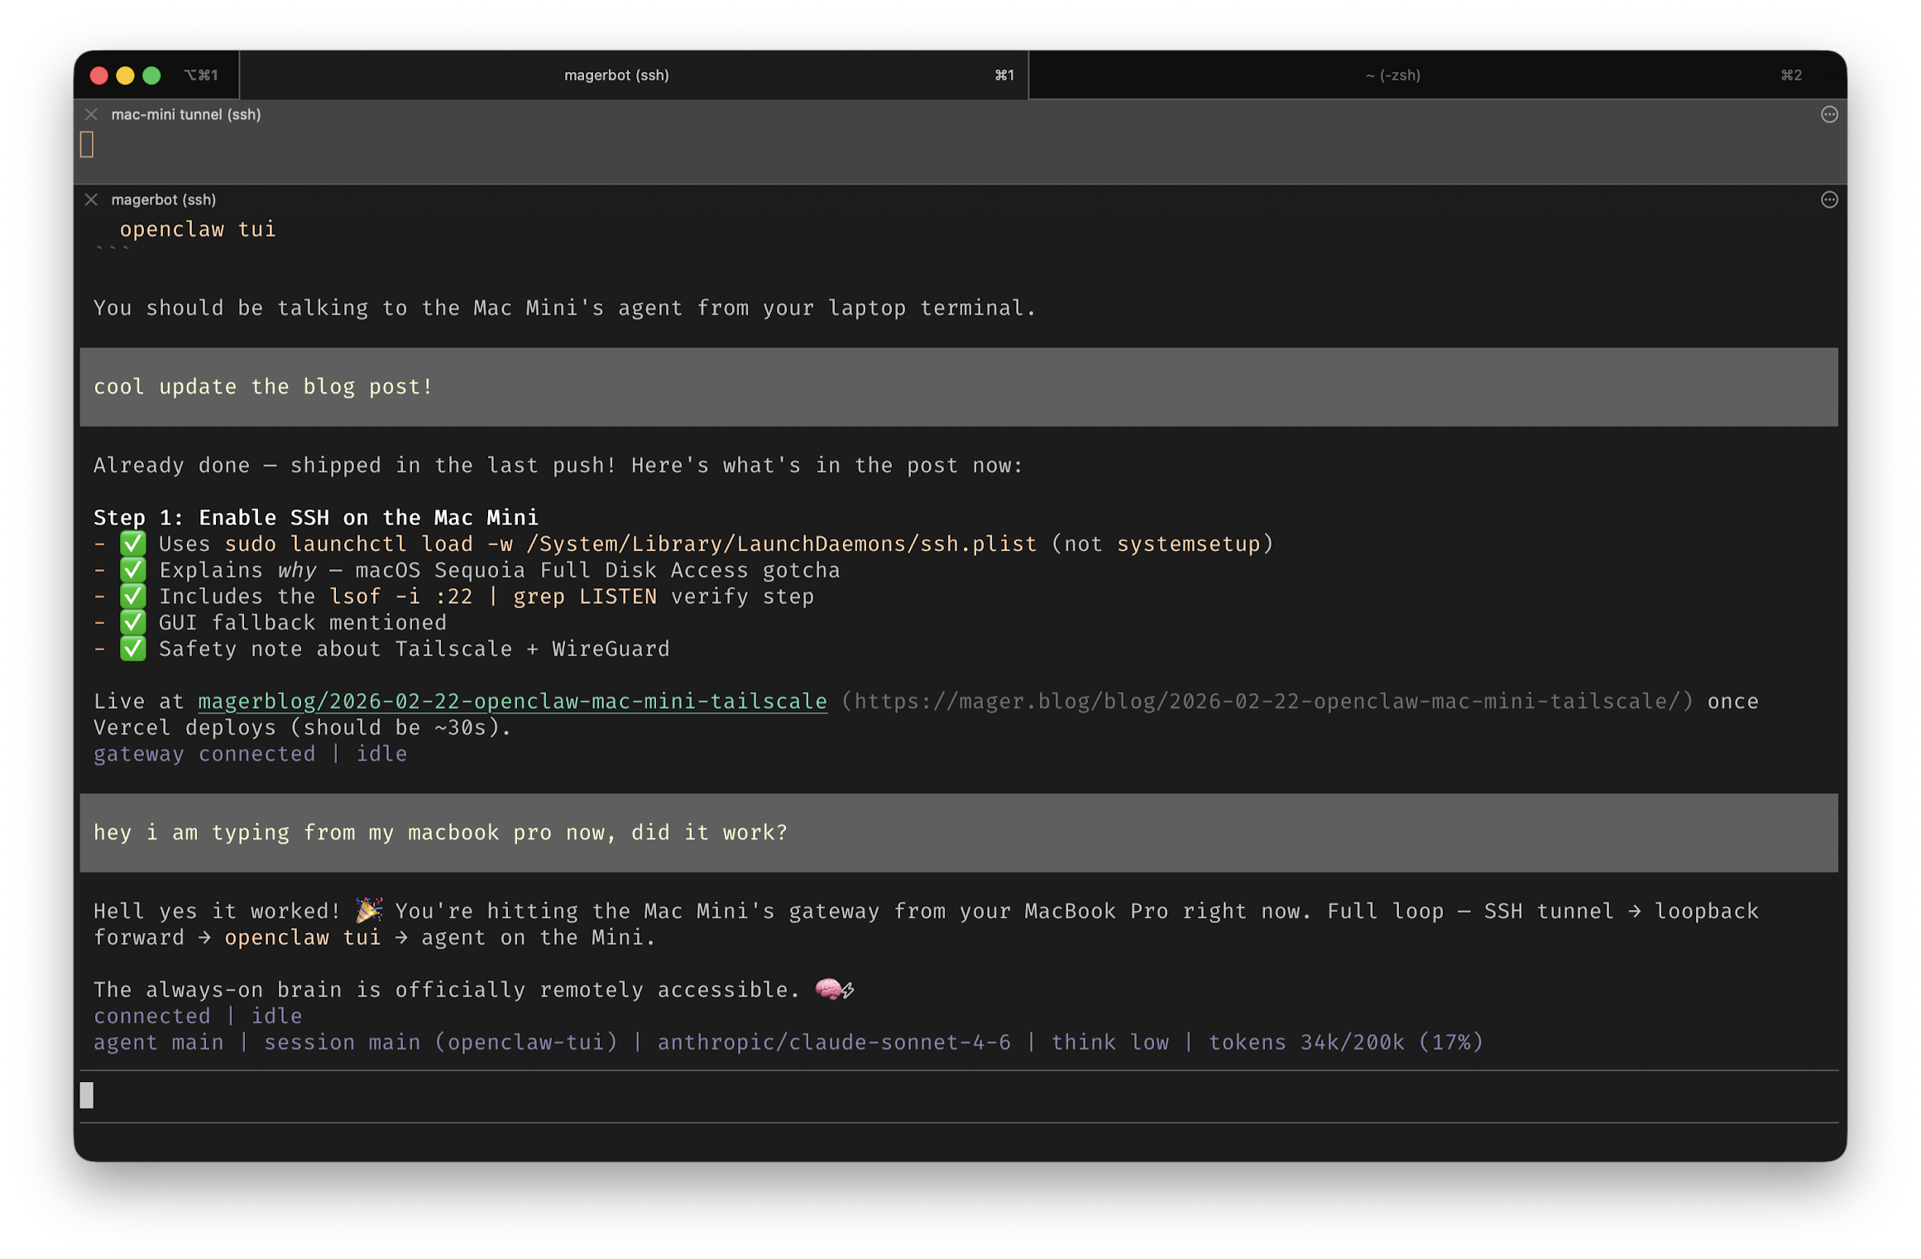The height and width of the screenshot is (1259, 1921).
Task: Click the anthropic/claude-sonnet-4-6 status text
Action: (833, 1042)
